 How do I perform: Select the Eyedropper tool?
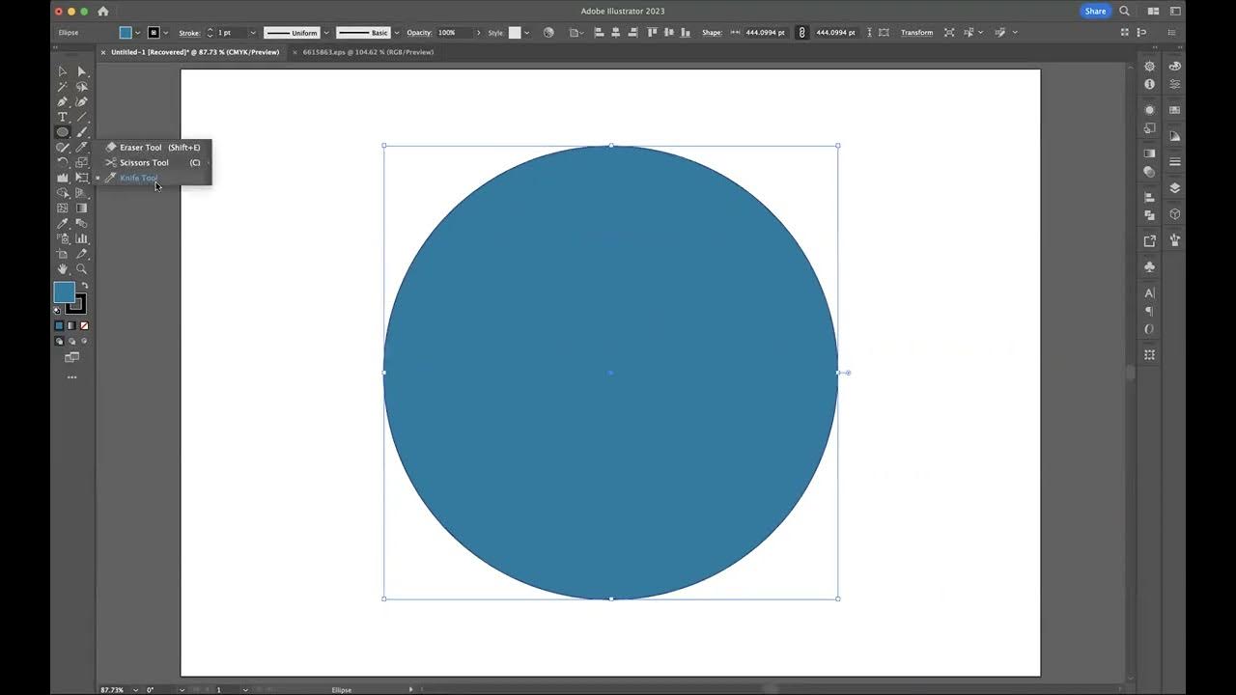[x=63, y=223]
